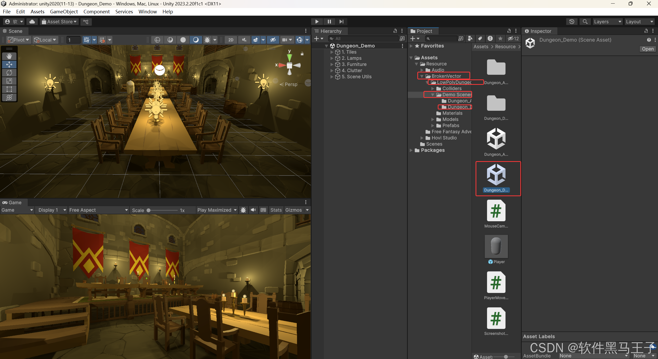
Task: Select the Rect transform tool
Action: click(x=9, y=89)
